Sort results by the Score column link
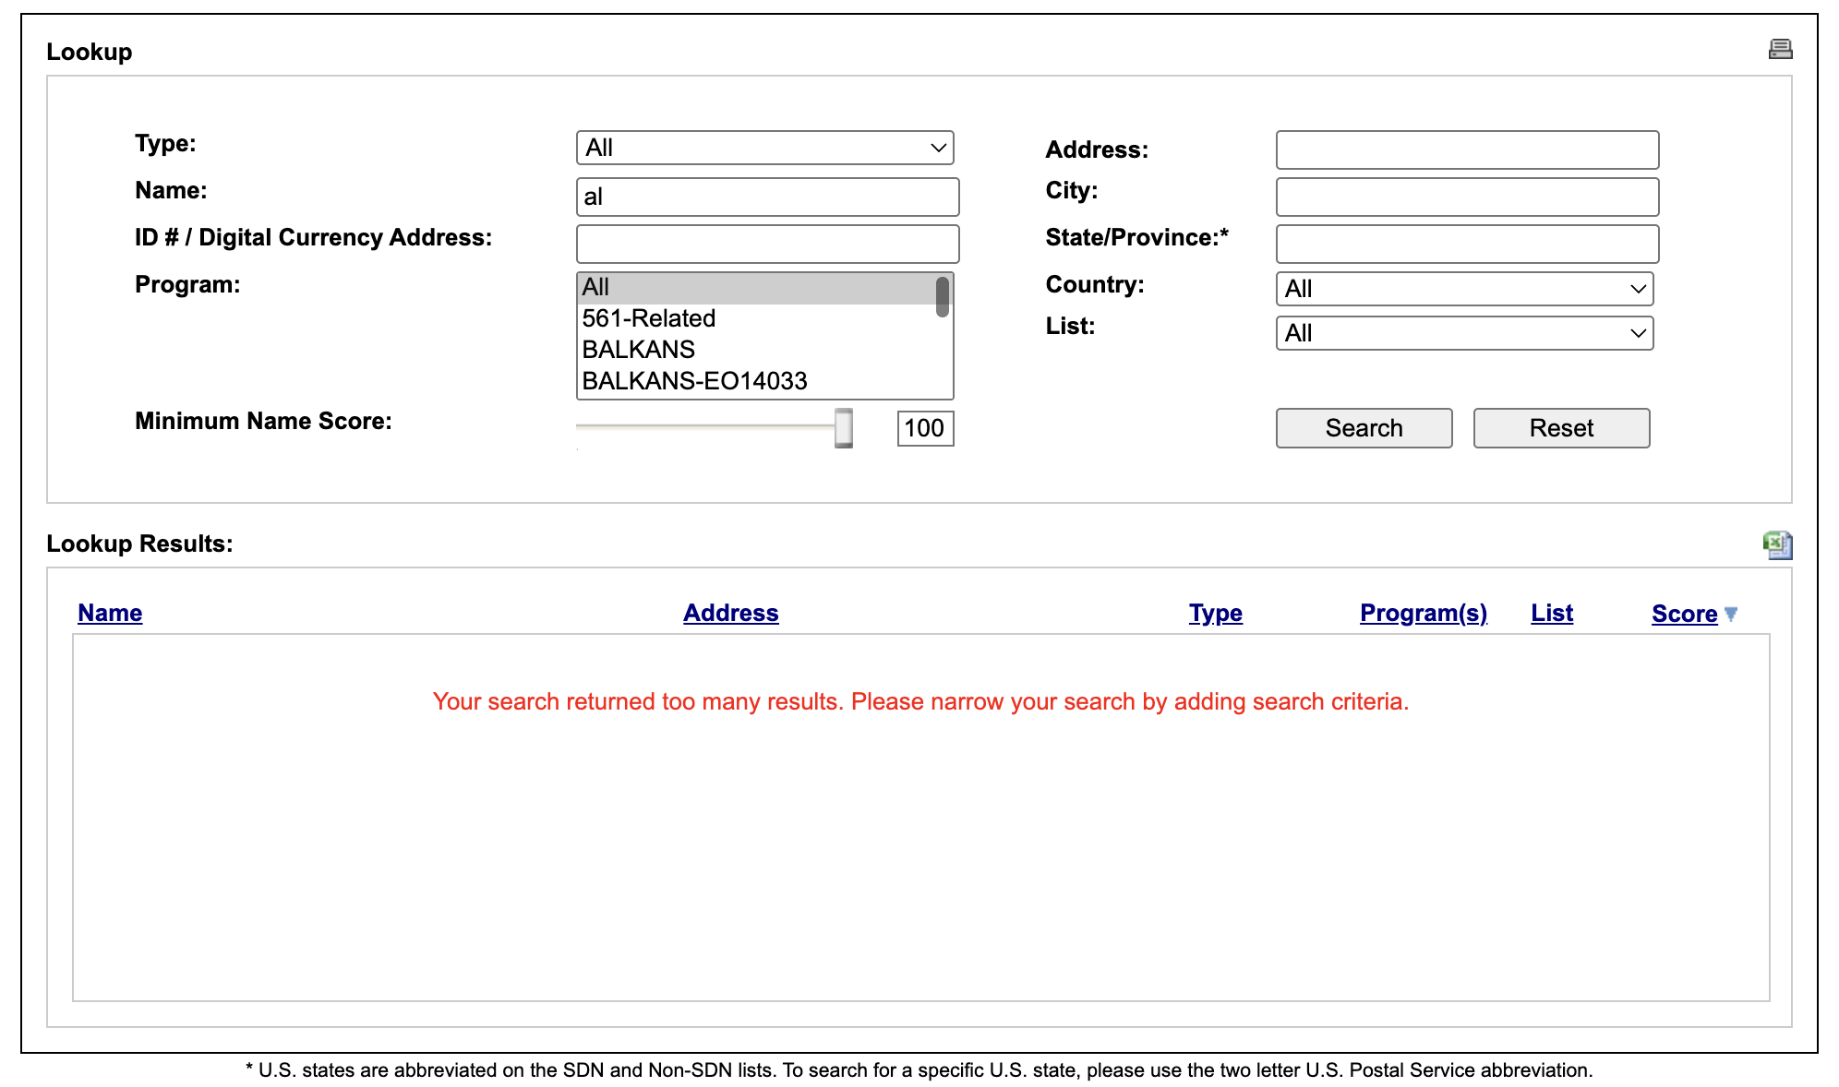Viewport: 1839px width, 1087px height. (x=1684, y=614)
